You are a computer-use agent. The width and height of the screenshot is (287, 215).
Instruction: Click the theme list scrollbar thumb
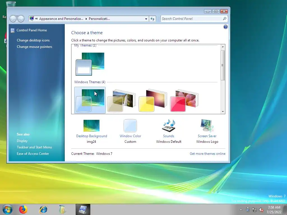(223, 65)
